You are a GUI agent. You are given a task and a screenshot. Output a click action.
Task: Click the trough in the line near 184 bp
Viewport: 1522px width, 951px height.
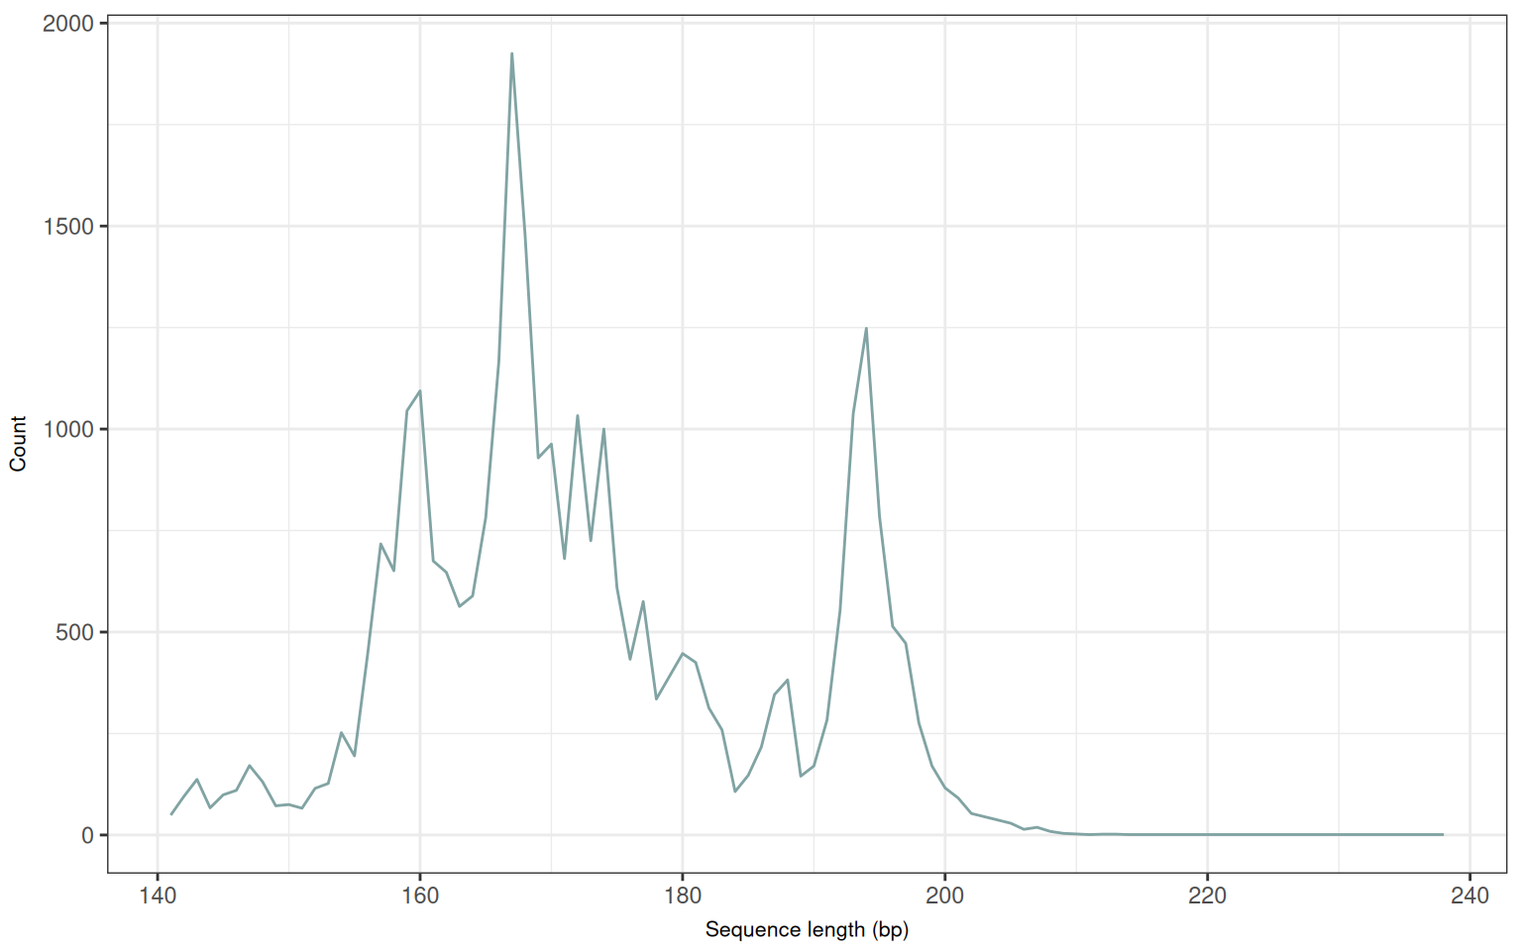tap(735, 791)
